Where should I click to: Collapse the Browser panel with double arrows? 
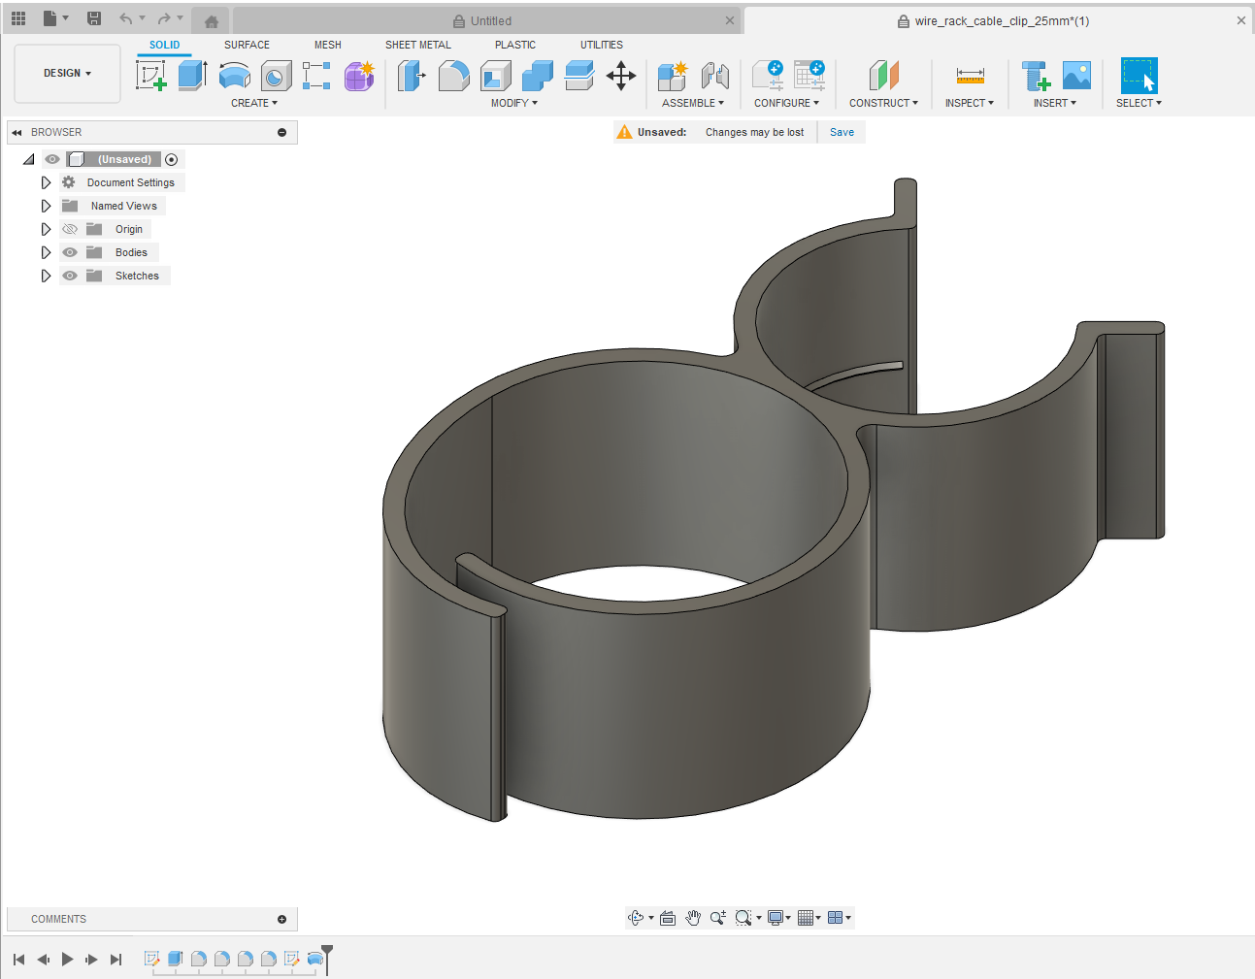point(17,132)
